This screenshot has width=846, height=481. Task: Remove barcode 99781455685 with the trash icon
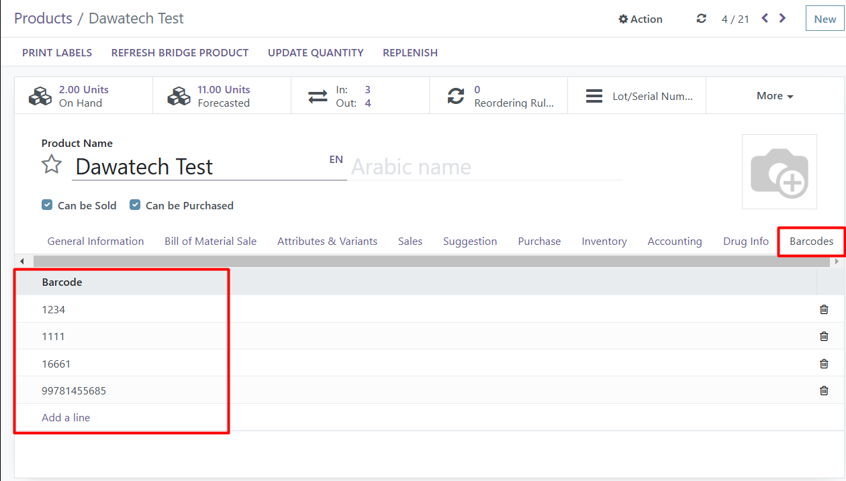[x=824, y=390]
